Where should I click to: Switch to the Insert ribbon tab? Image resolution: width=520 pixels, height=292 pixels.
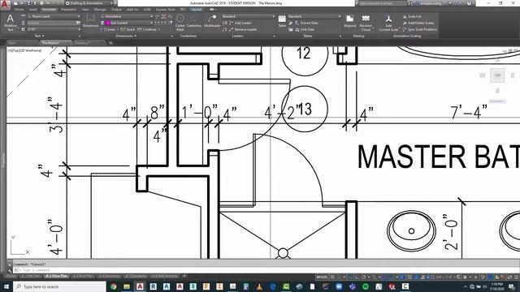click(x=32, y=10)
